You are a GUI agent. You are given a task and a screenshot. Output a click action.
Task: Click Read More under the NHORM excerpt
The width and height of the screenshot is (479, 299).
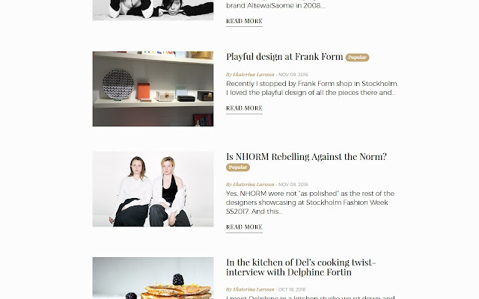[244, 227]
